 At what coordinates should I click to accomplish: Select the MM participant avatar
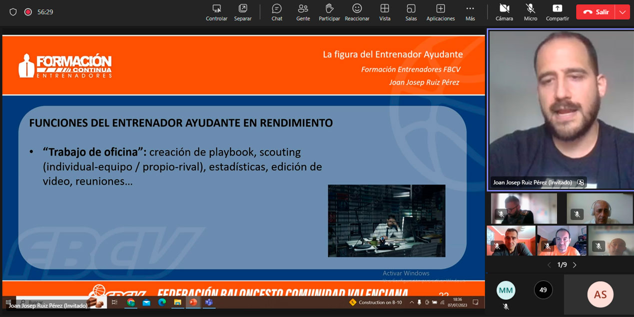pyautogui.click(x=506, y=290)
